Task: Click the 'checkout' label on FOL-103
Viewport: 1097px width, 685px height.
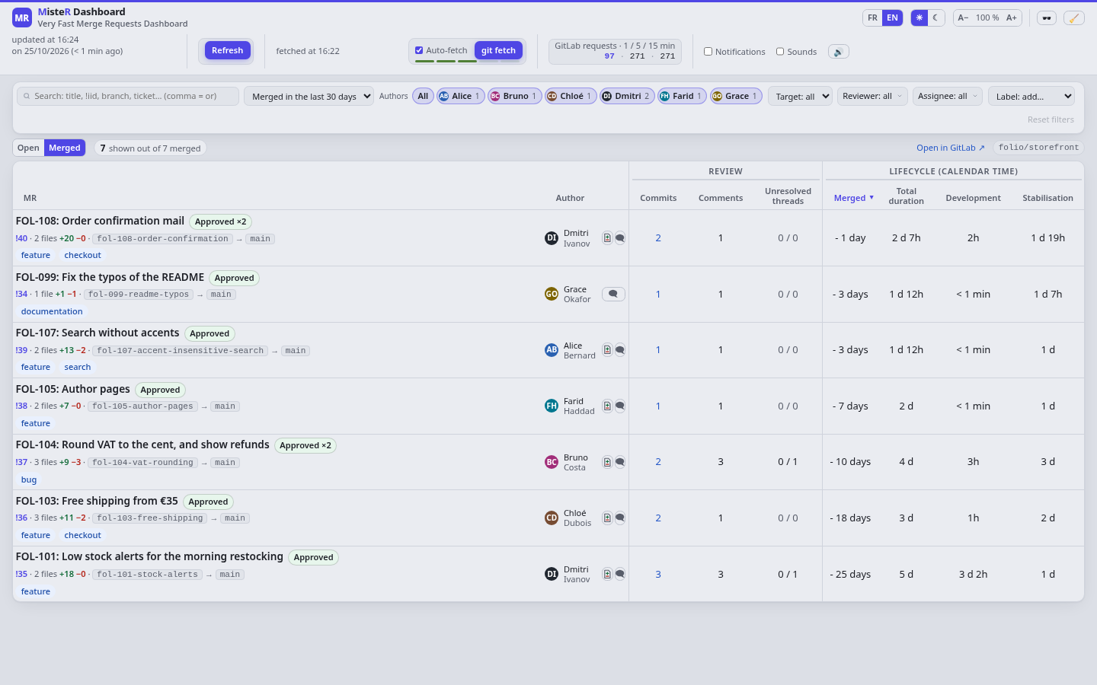Action: [82, 536]
